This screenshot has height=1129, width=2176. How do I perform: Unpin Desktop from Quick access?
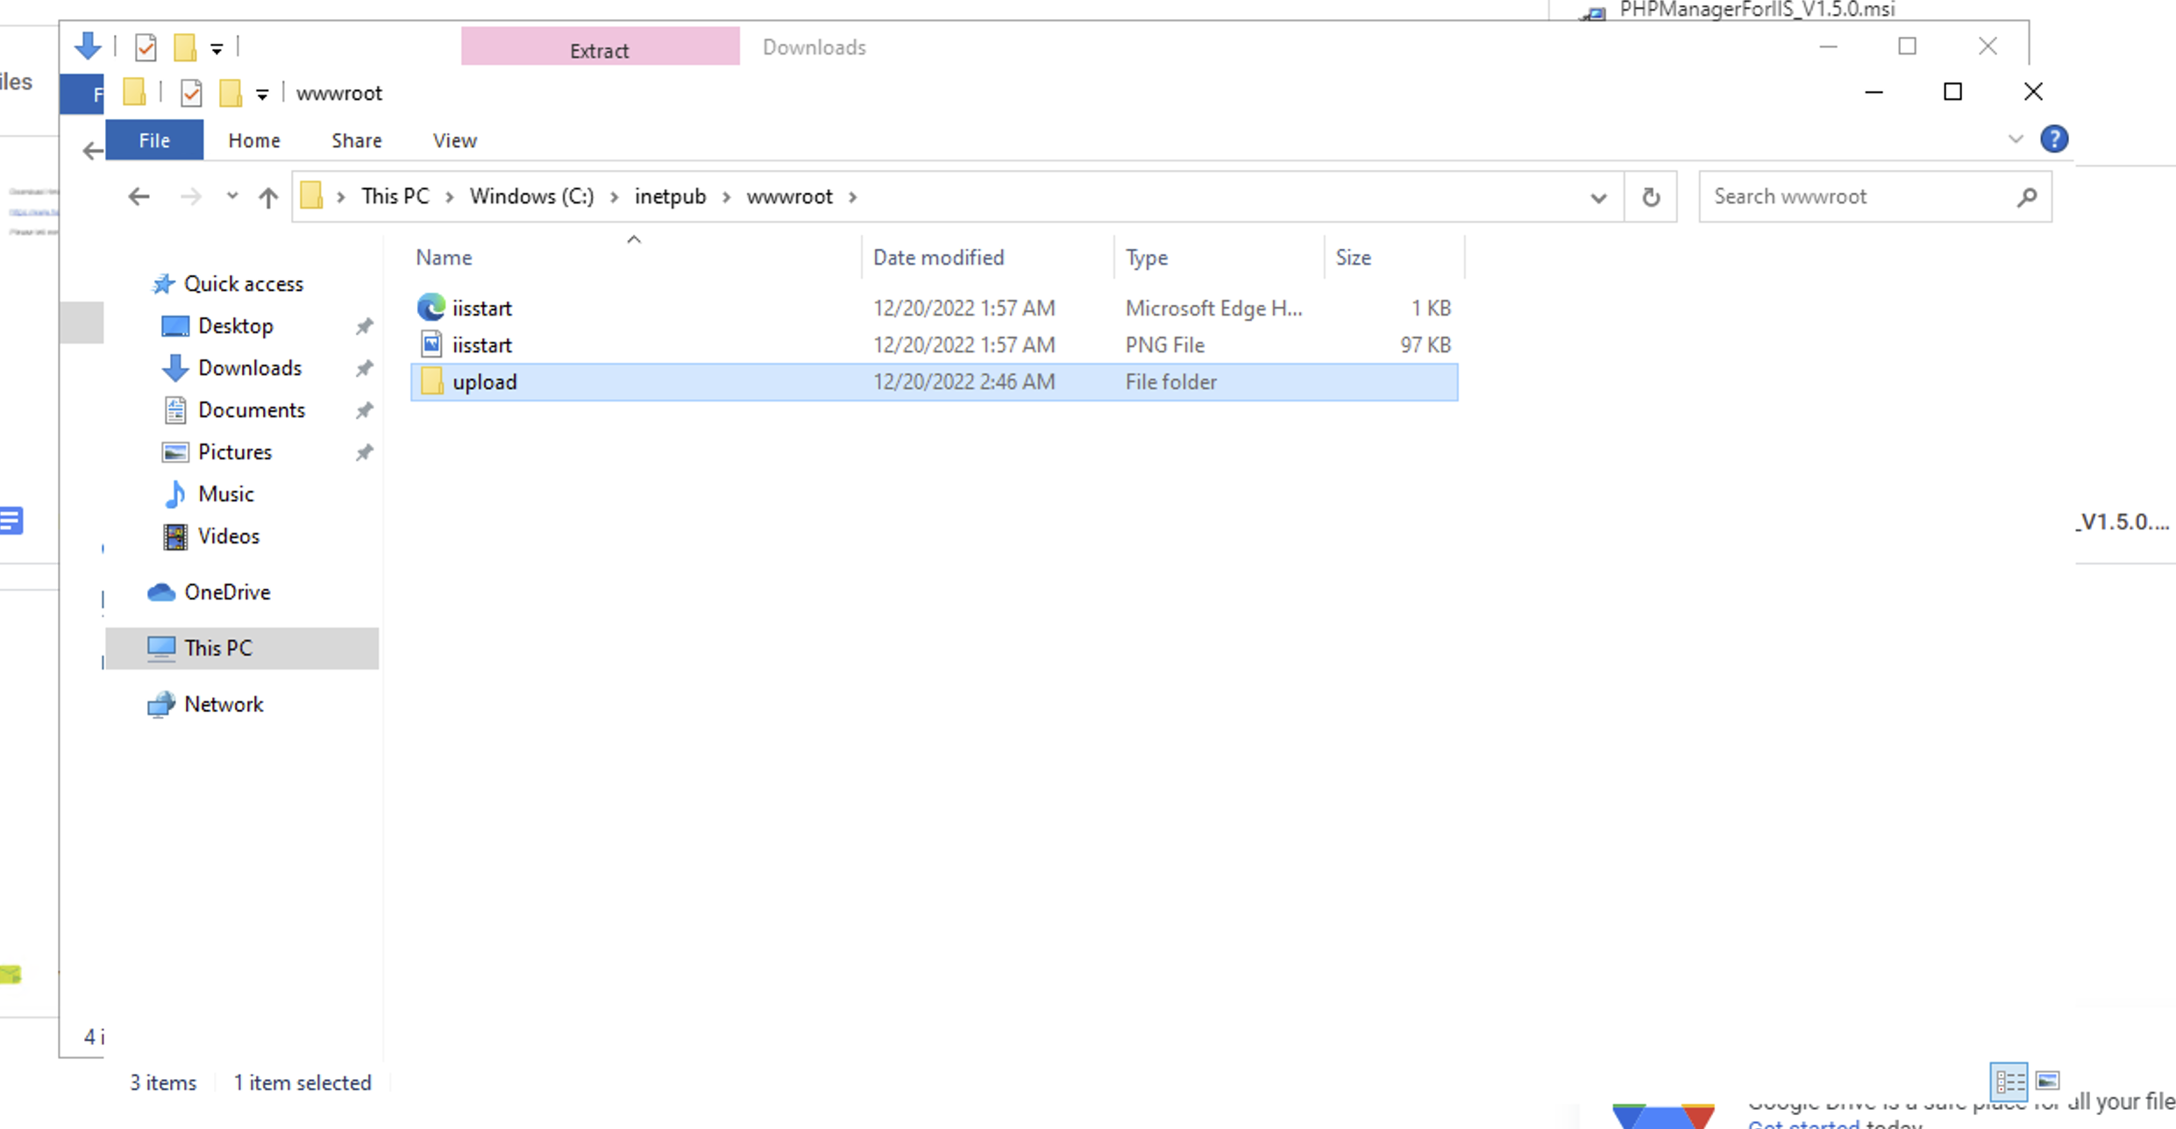point(365,326)
